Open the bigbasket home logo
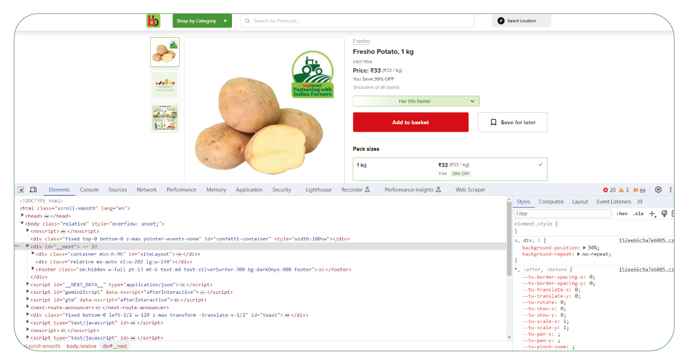Image resolution: width=689 pixels, height=363 pixels. (x=153, y=21)
